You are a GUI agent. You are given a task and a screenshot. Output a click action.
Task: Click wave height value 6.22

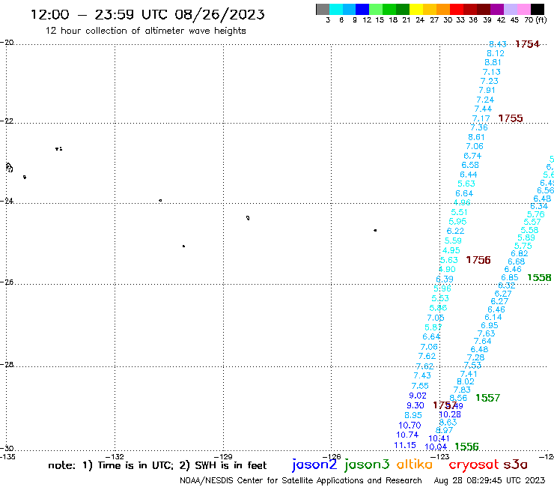[455, 231]
